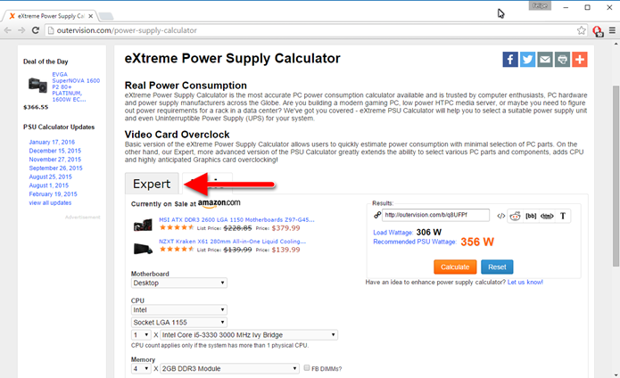Click the page vertical scrollbar thumb
620x378 pixels.
pyautogui.click(x=616, y=176)
